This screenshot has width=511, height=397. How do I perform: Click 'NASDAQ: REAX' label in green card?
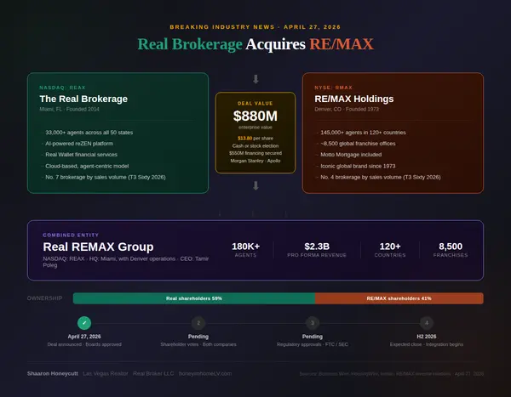pyautogui.click(x=62, y=88)
